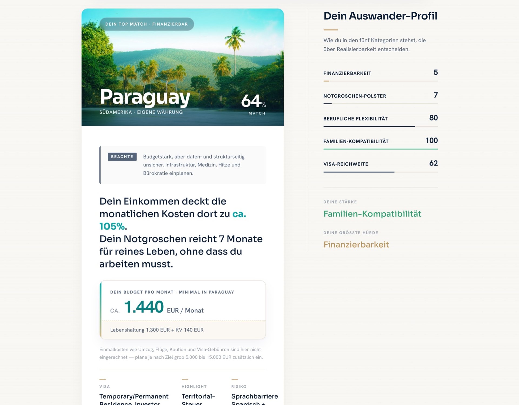Click the 'Temporary/Permanent' visa text
This screenshot has height=405, width=519.
click(134, 396)
